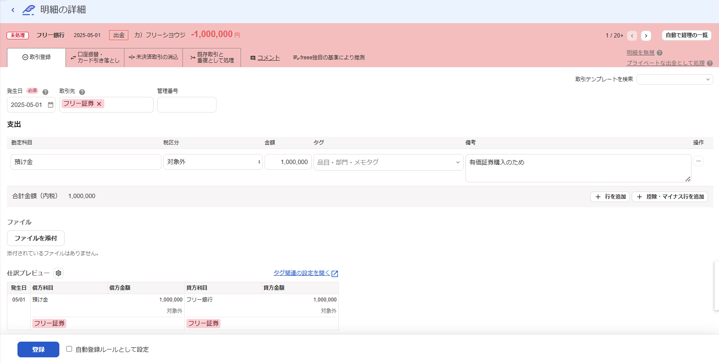Click the 未処理 status badge
Screen dimensions: 719x363
[x=18, y=35]
